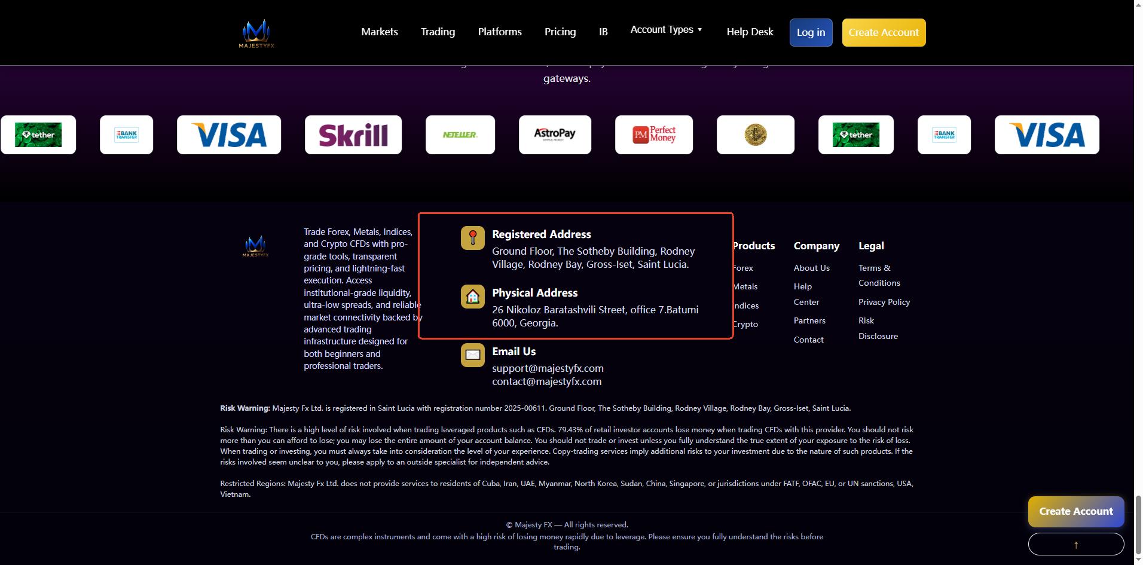Click the Products column heading

click(x=753, y=246)
